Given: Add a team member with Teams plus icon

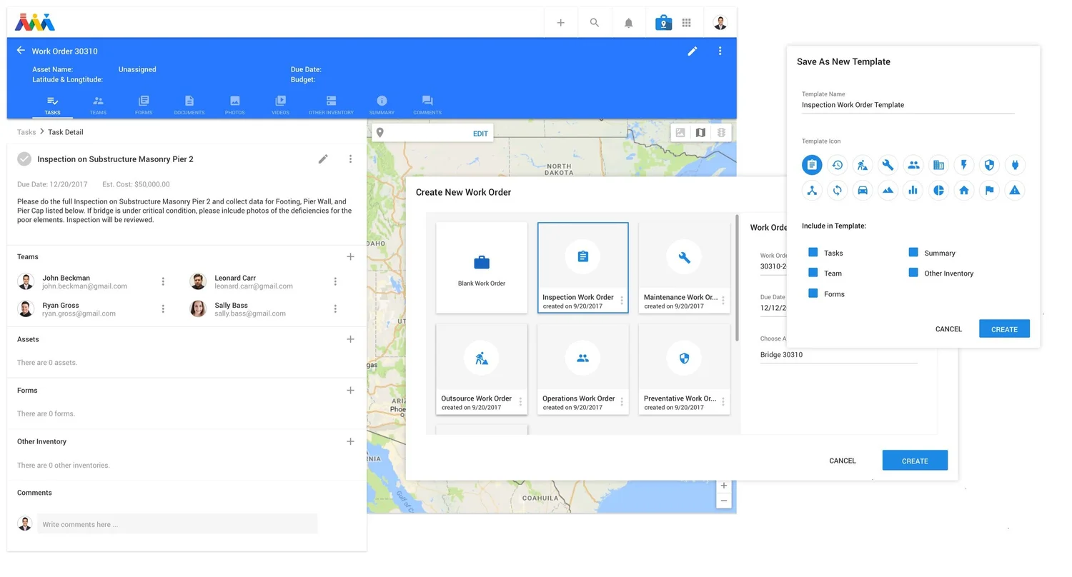Looking at the screenshot, I should (x=350, y=256).
